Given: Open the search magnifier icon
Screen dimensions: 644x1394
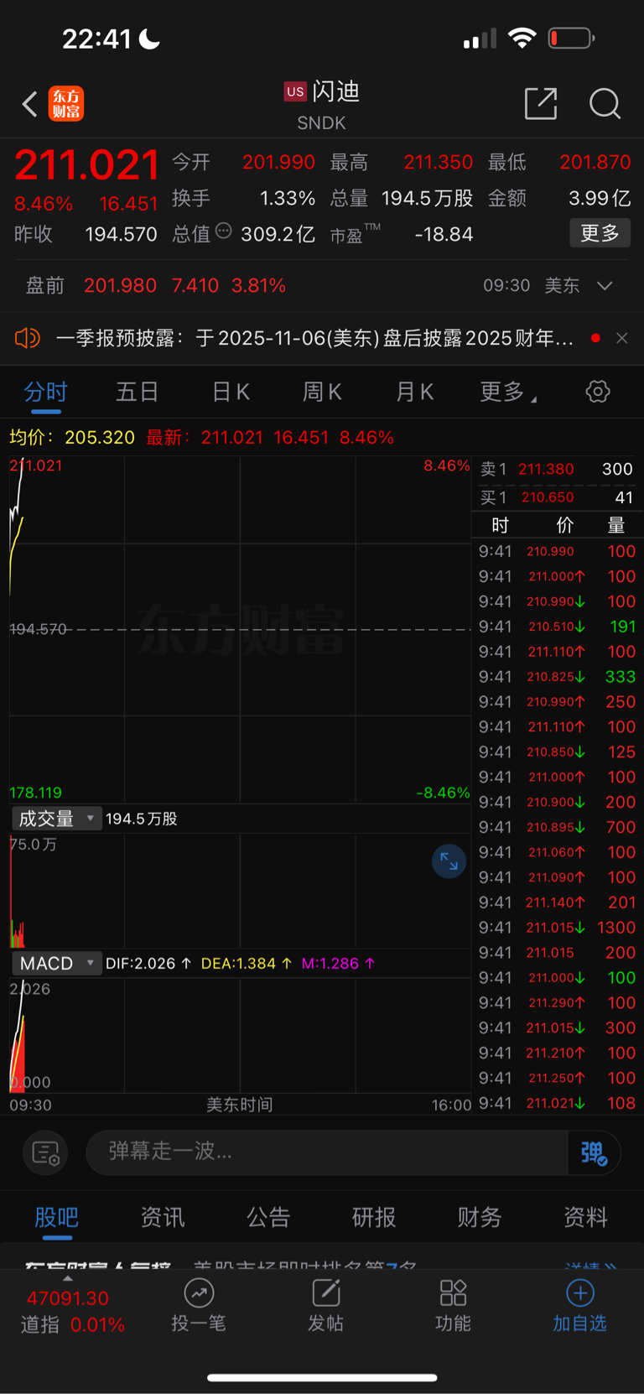Looking at the screenshot, I should (x=605, y=104).
